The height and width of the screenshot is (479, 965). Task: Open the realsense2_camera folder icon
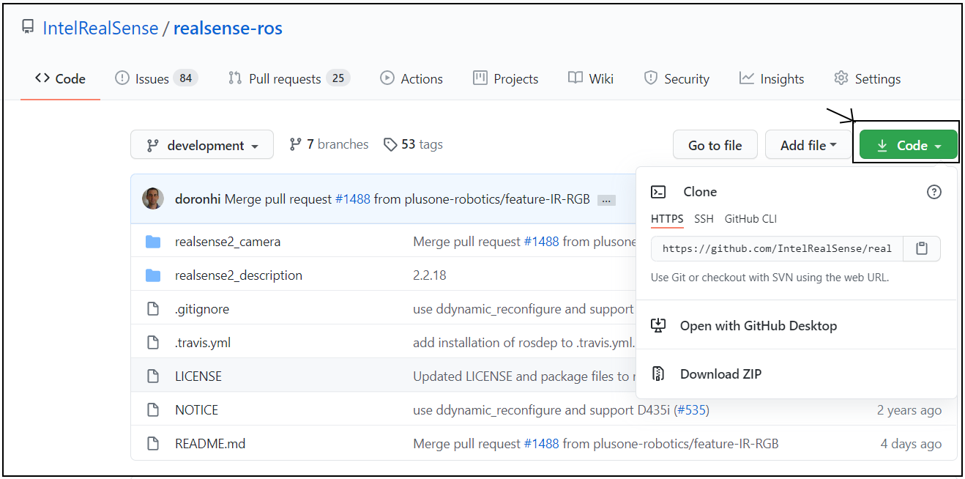point(153,241)
